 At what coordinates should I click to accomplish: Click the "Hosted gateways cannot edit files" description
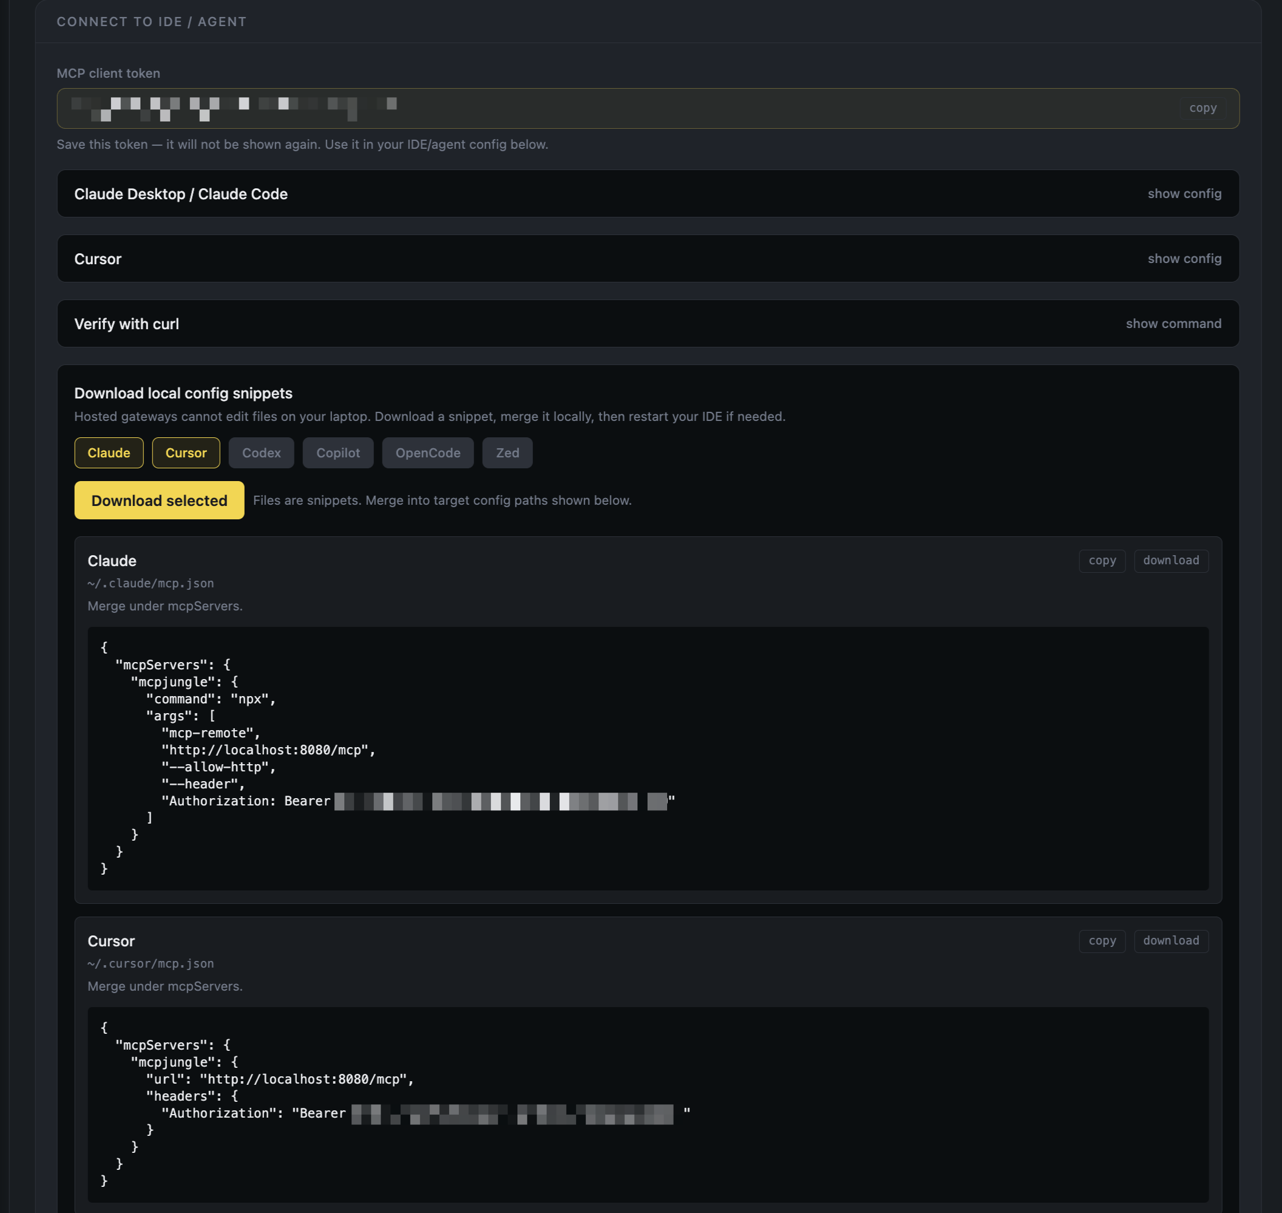[x=430, y=417]
